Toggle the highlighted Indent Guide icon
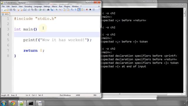 (79, 10)
